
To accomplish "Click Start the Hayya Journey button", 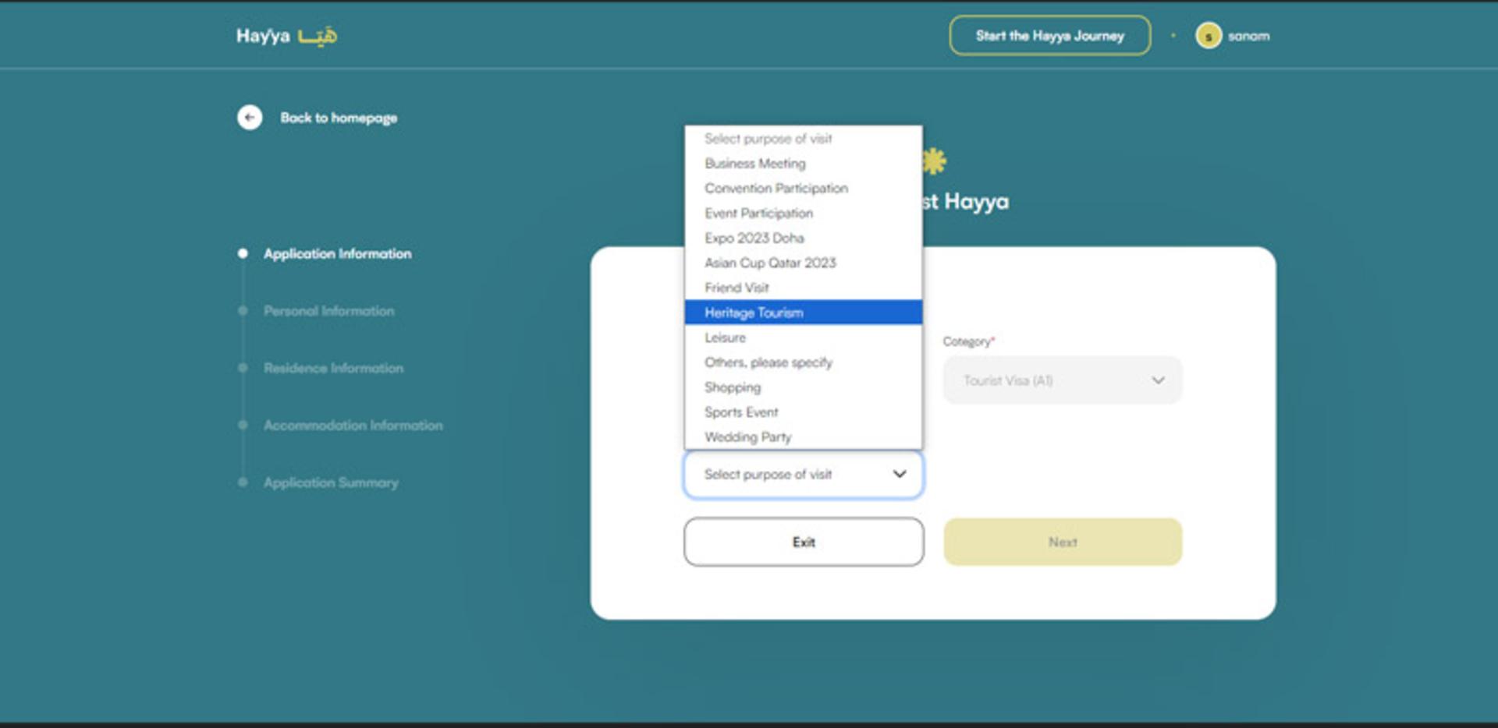I will point(1049,36).
